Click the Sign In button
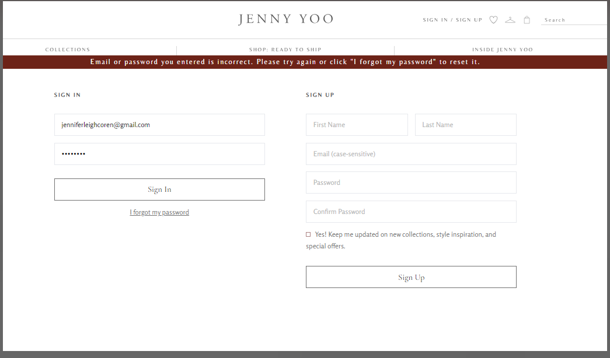Image resolution: width=610 pixels, height=358 pixels. click(159, 189)
